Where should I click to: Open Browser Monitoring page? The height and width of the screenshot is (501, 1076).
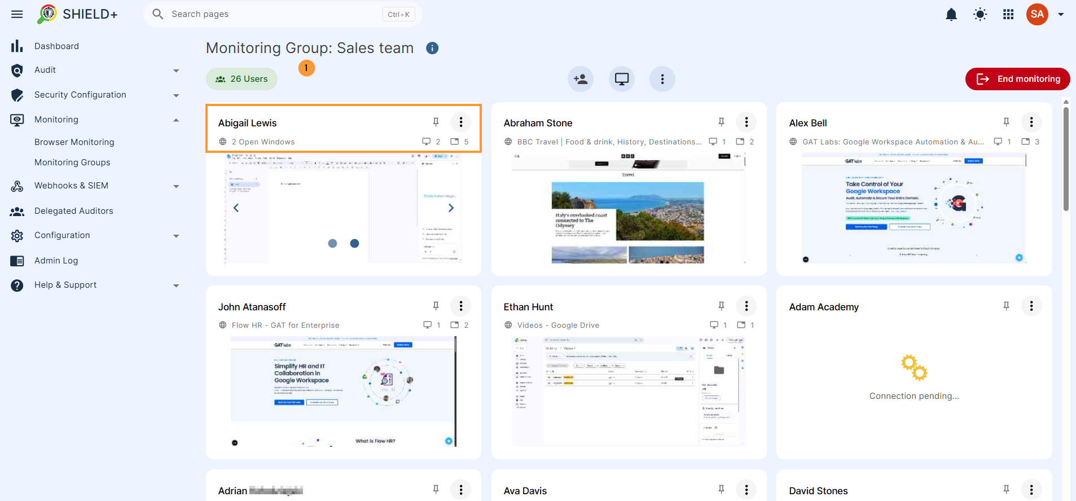74,142
